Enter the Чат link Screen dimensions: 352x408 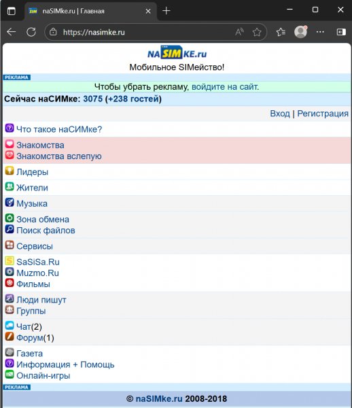pos(24,326)
